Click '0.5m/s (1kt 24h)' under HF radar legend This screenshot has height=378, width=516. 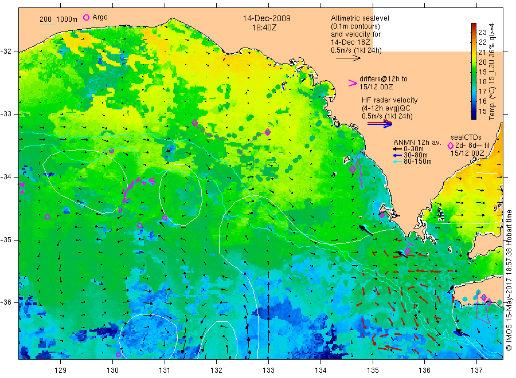click(388, 116)
